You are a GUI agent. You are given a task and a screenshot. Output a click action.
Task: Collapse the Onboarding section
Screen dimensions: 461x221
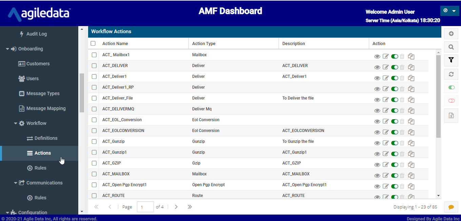[7, 49]
